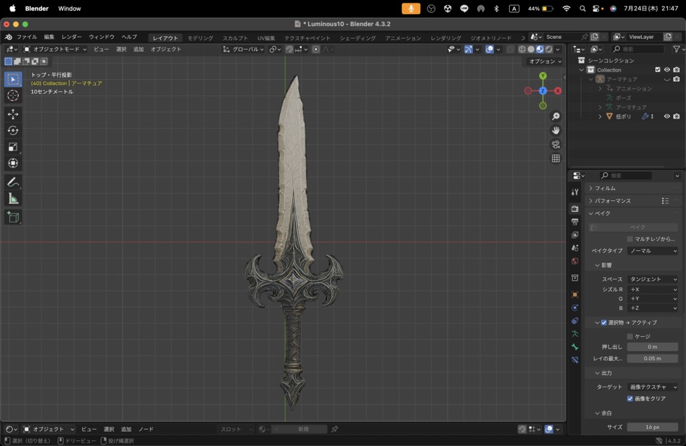Toggle the Collection checkbox in the outliner
The image size is (686, 446).
pyautogui.click(x=657, y=70)
